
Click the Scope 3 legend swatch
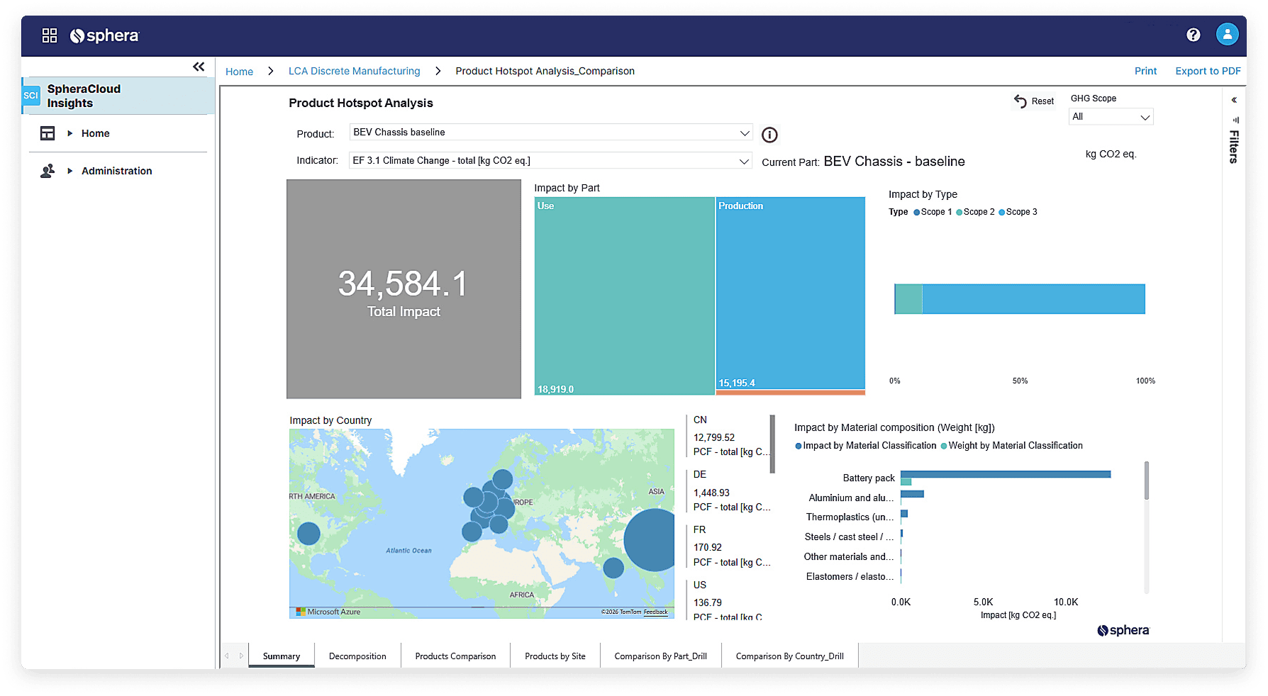coord(1001,212)
